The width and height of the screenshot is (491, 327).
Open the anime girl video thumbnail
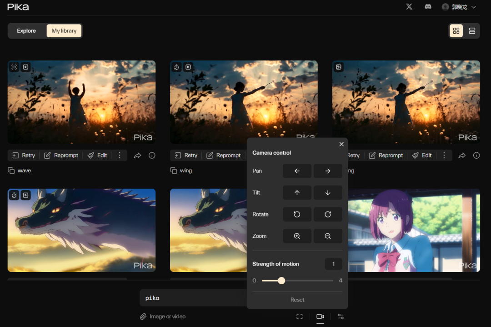[x=414, y=230]
